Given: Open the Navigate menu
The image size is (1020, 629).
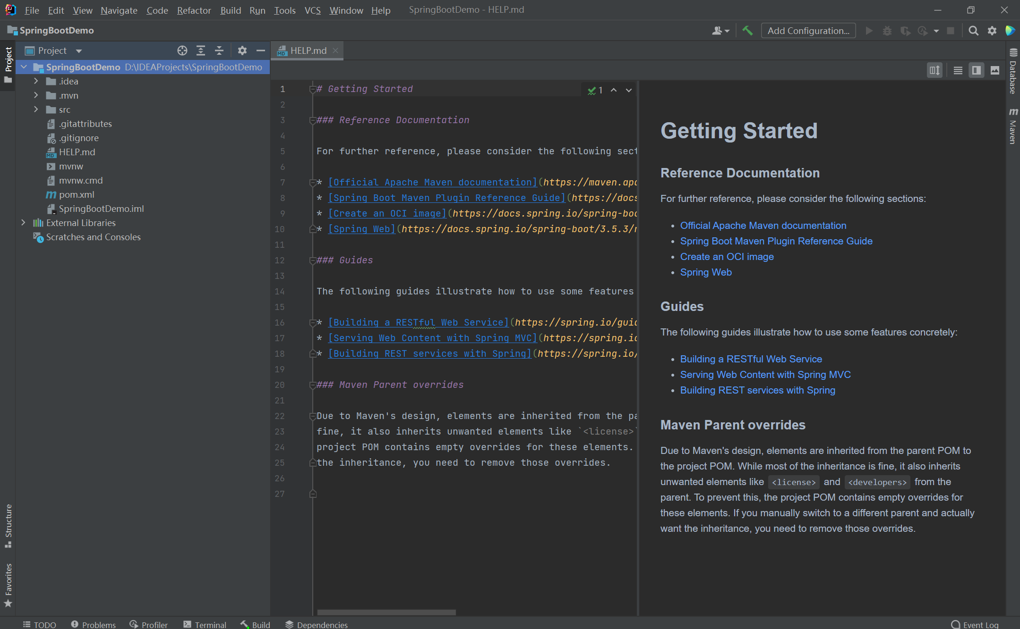Looking at the screenshot, I should coord(119,10).
